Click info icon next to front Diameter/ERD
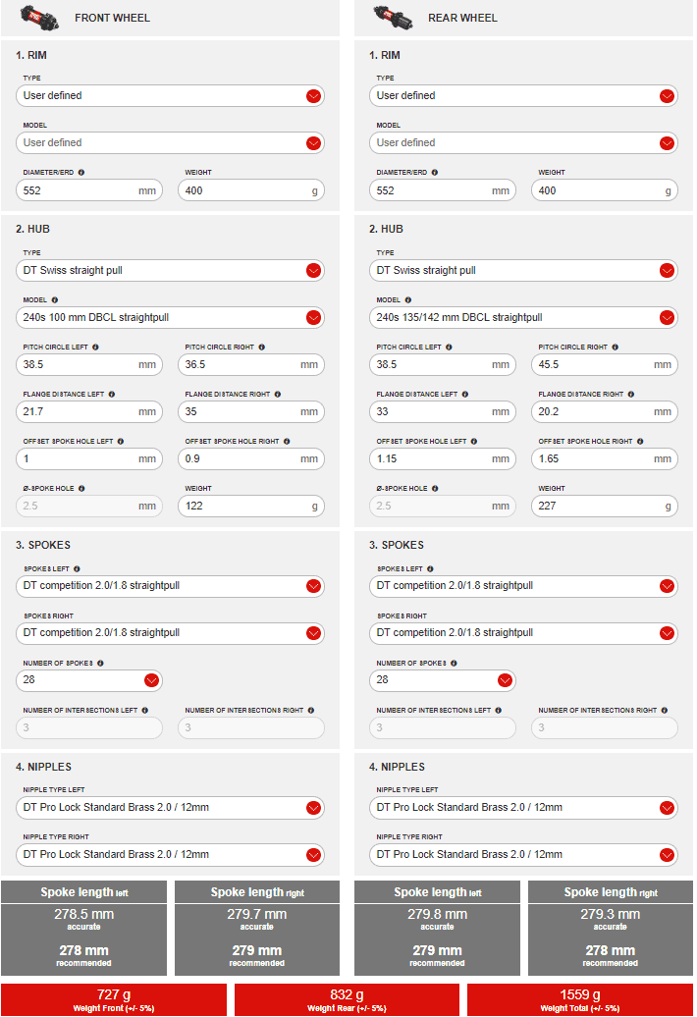 [x=80, y=172]
